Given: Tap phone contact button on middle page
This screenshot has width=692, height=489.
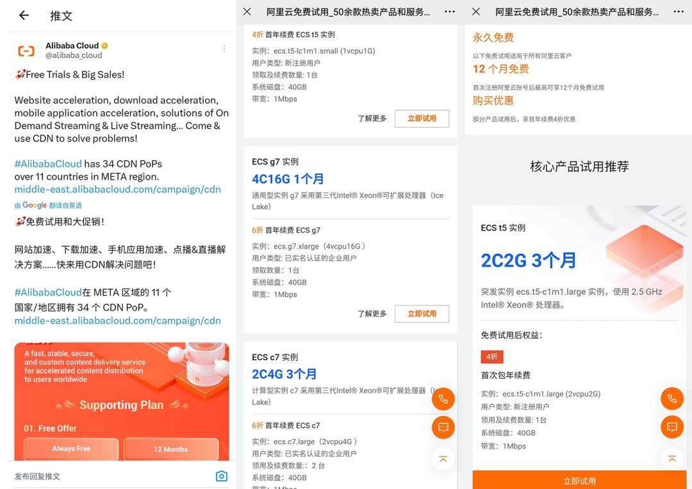Looking at the screenshot, I should point(443,399).
